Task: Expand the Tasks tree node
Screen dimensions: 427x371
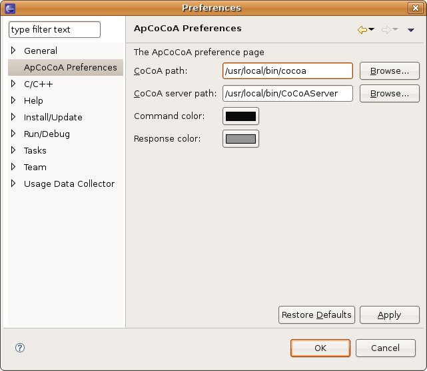Action: click(x=13, y=150)
